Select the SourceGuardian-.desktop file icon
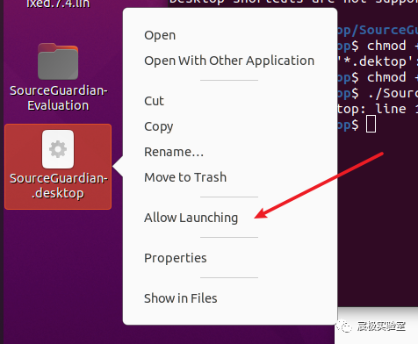This screenshot has width=418, height=344. click(x=58, y=149)
